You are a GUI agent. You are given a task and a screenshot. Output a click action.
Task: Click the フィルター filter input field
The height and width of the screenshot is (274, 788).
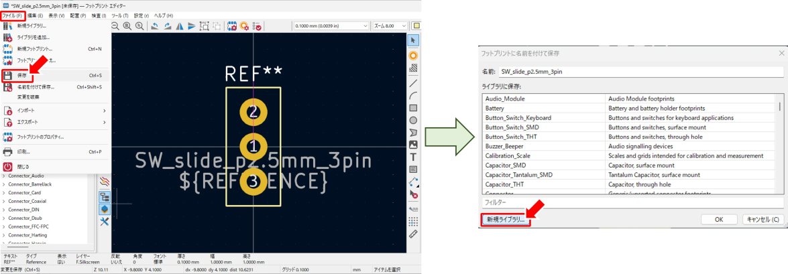pos(632,202)
